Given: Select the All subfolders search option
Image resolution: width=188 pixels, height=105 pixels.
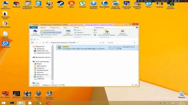Looking at the screenshot, I should click(x=51, y=32).
